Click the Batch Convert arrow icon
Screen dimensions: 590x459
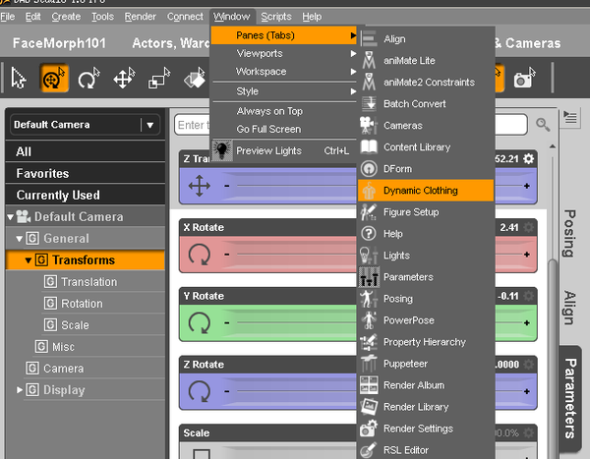click(369, 103)
